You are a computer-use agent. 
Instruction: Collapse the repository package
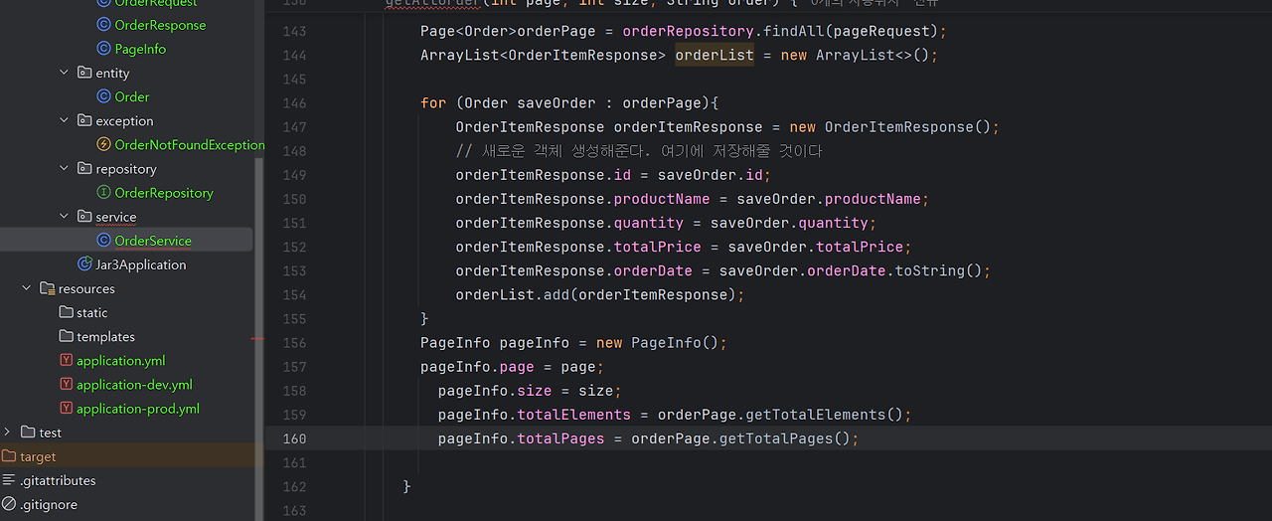[x=65, y=168]
